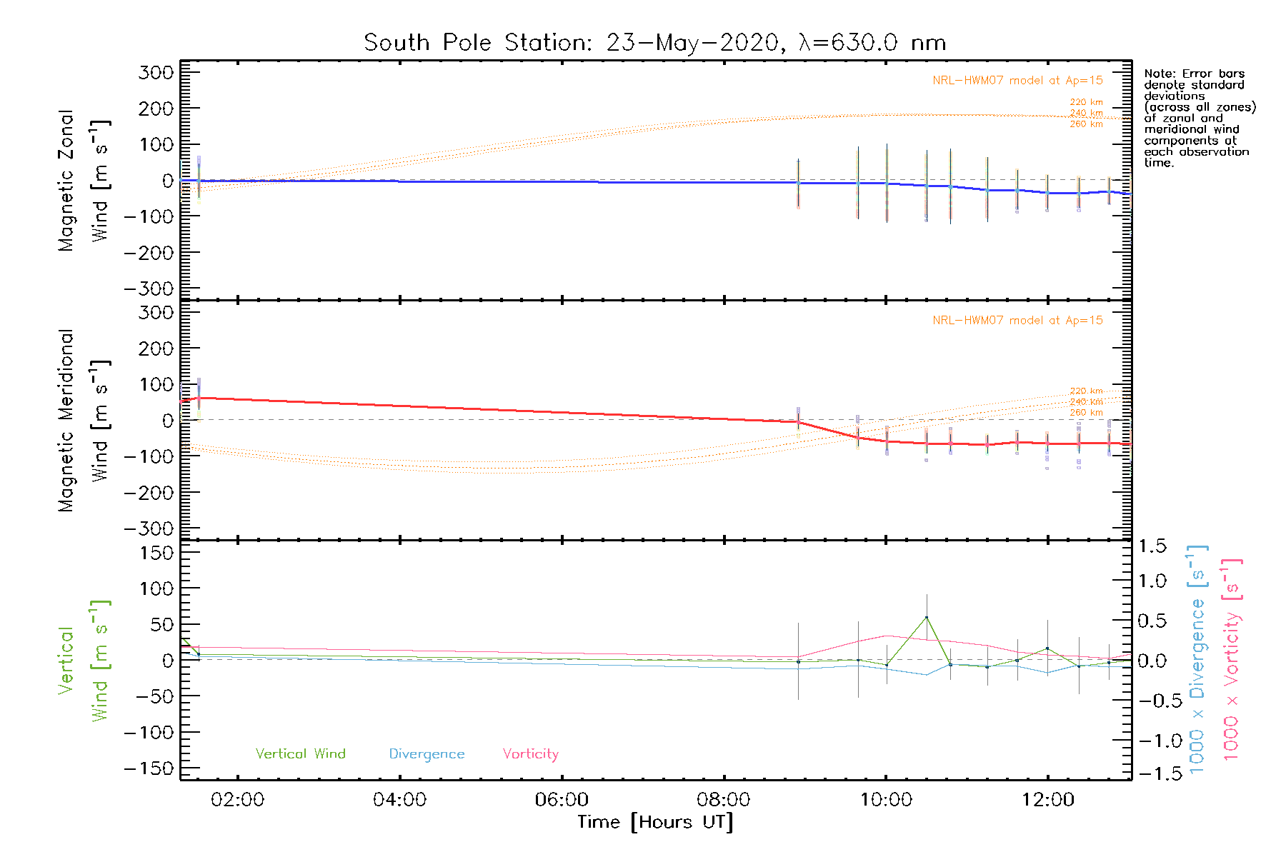Viewport: 1286px width, 857px height.
Task: Click the NRL-HWM07 model label in meridional panel
Action: tap(1017, 321)
